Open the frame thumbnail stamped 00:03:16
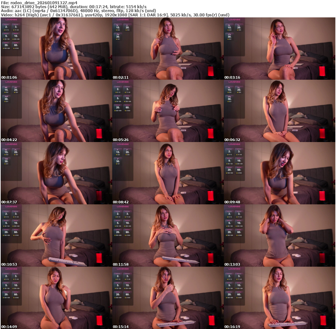Viewport: 336px width, 329px height. (280, 49)
